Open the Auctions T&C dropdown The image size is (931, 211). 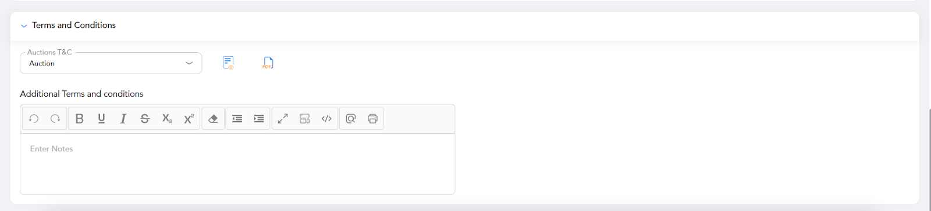click(111, 63)
